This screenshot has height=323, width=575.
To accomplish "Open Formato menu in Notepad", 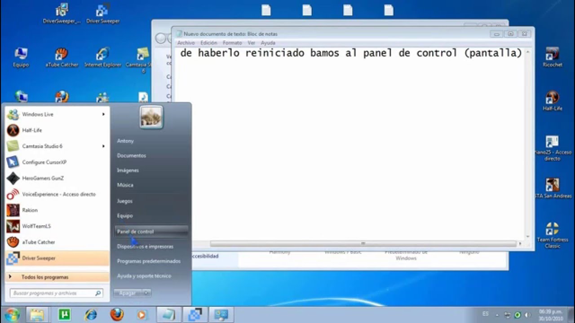I will (x=232, y=43).
